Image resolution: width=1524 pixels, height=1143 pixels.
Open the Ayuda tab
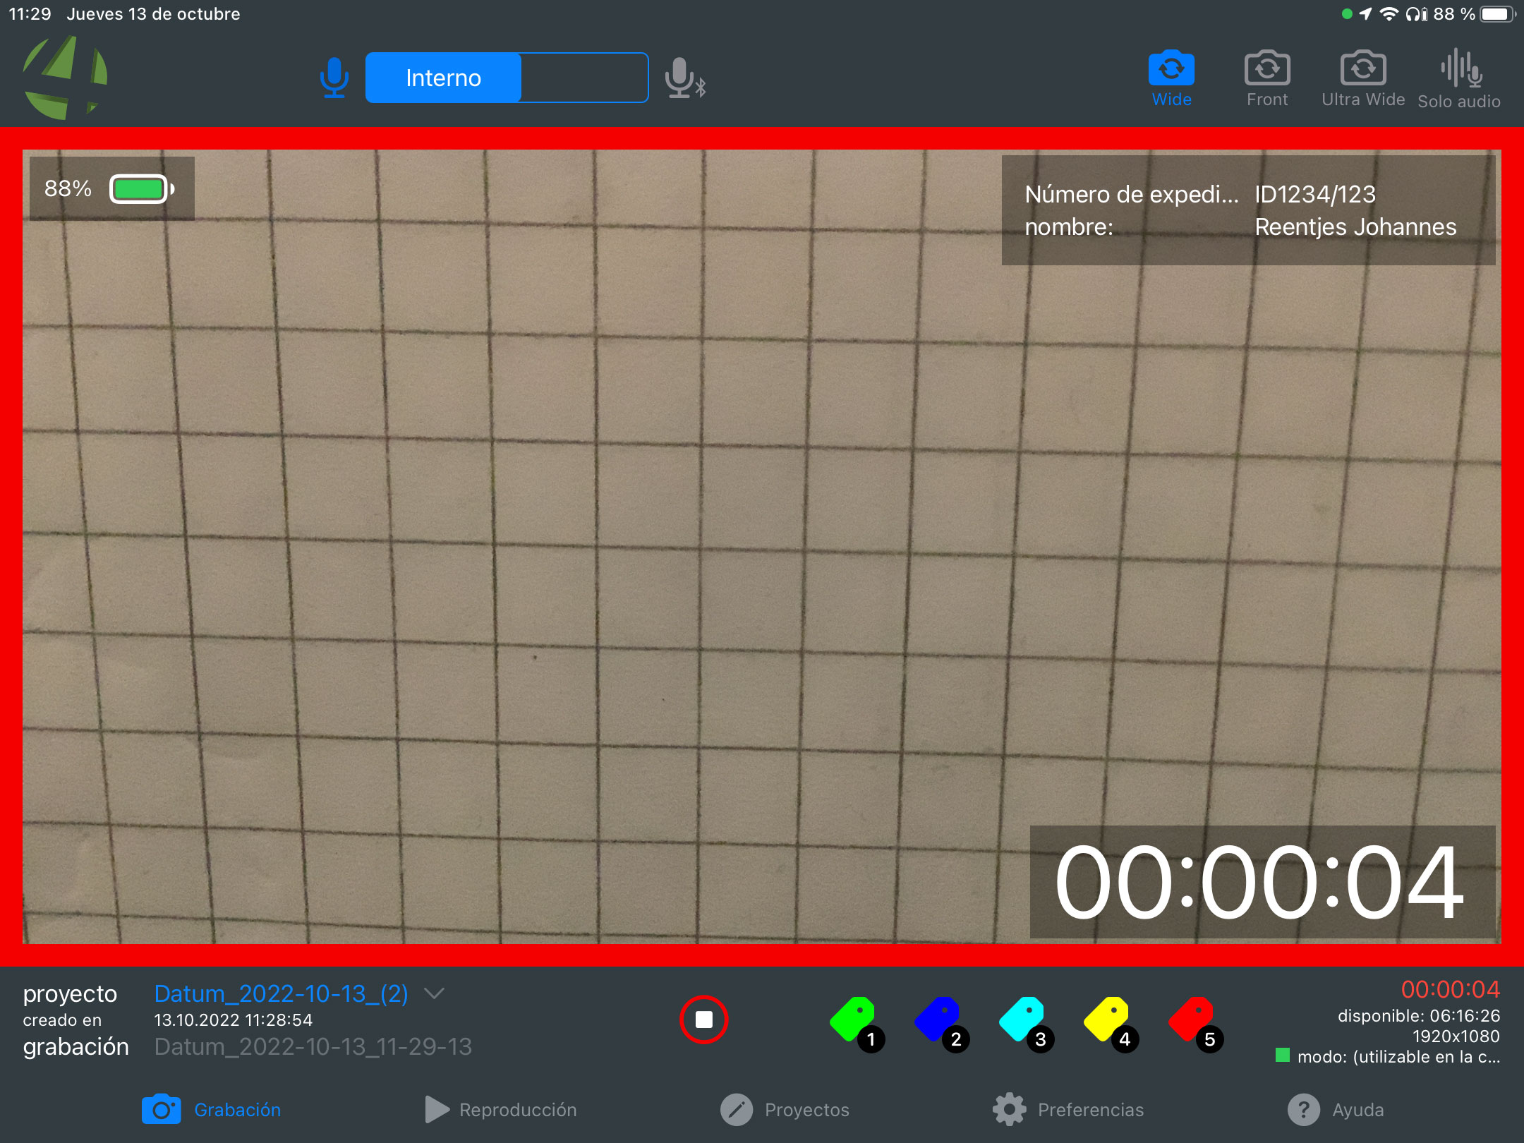[1336, 1110]
